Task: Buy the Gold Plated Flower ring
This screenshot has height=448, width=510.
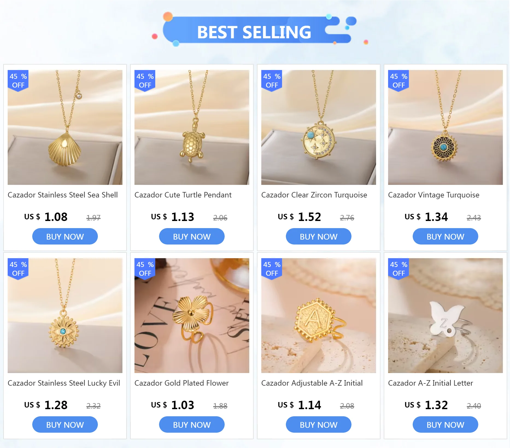Action: tap(192, 425)
